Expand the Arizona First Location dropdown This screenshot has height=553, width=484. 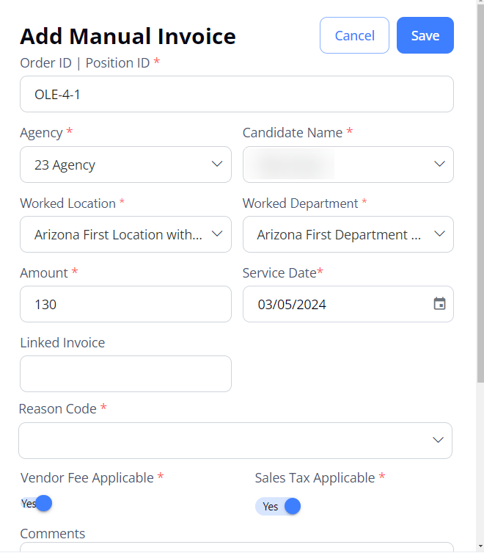click(x=125, y=234)
